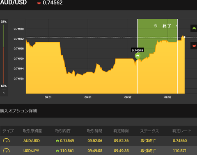The height and width of the screenshot is (155, 197).
Task: Click the 取引終了 status in AUD/USD row
Action: pos(148,141)
